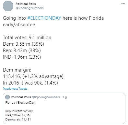This screenshot has width=128, height=125.
Task: Click the NPA/Other 42,316 line
Action: click(x=18, y=115)
